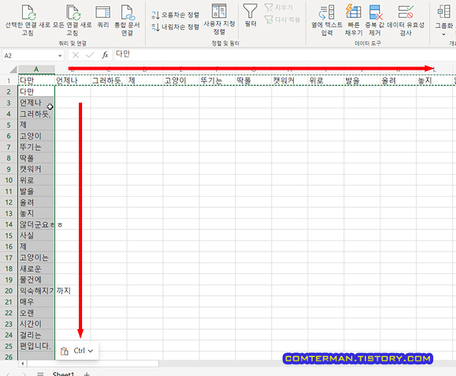Select row 1 cell containing 캣워커
Viewport: 456px width, 376px height.
point(290,81)
